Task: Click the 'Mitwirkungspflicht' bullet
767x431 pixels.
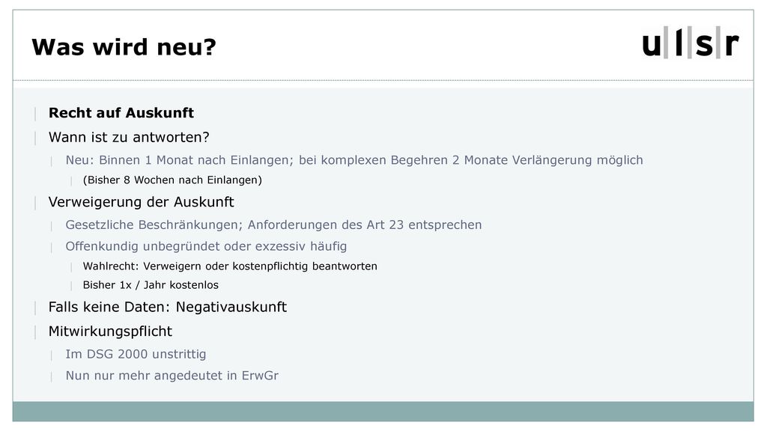Action: coord(110,331)
